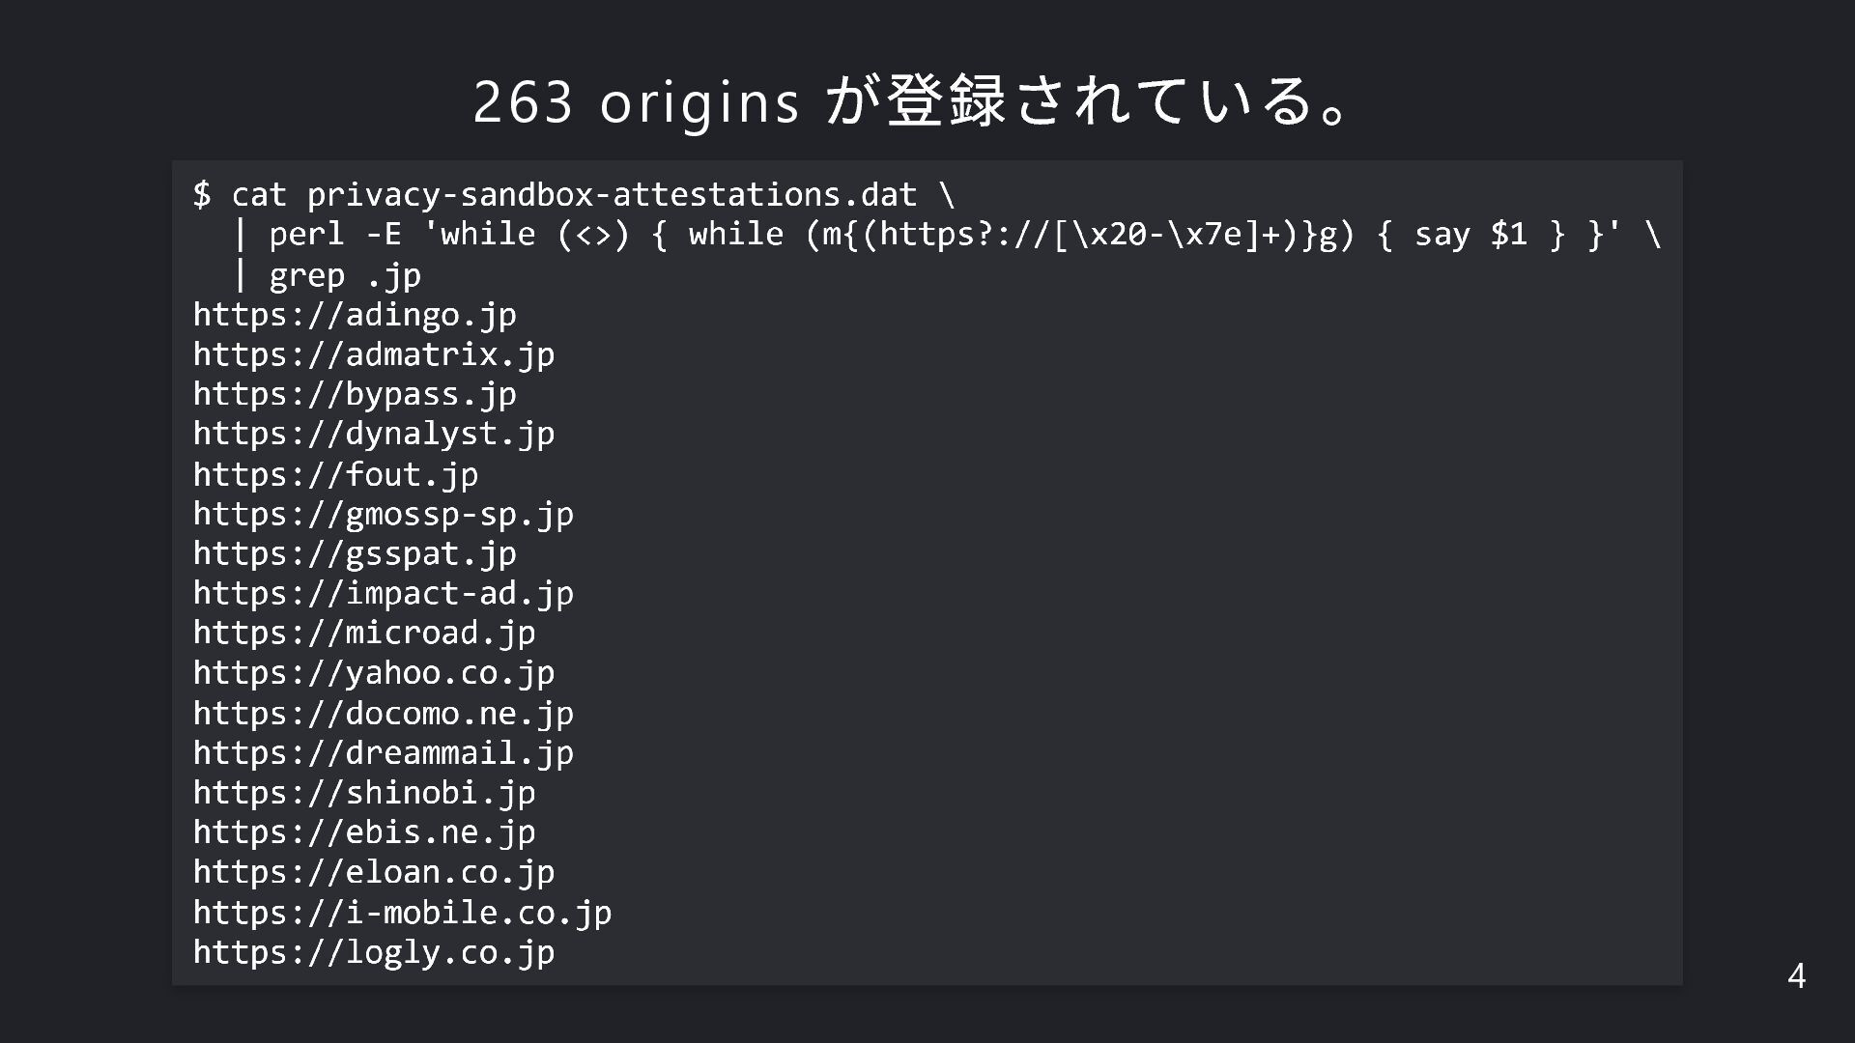
Task: Select the https://ebis.ne.jp entry
Action: pyautogui.click(x=364, y=832)
